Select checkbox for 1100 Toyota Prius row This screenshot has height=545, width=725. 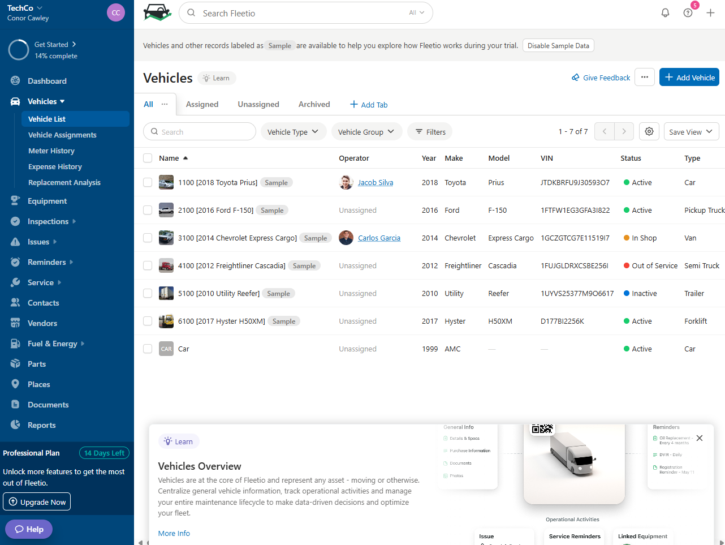tap(148, 182)
